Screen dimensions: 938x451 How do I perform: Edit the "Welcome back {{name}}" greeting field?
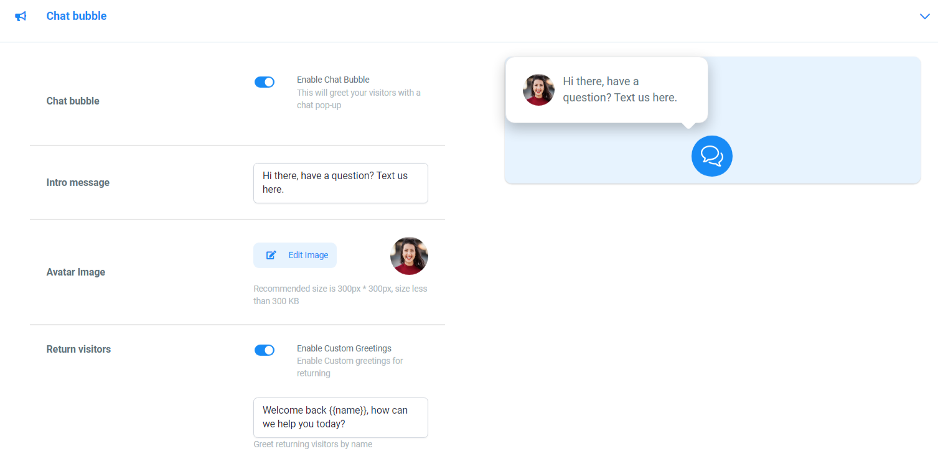click(340, 417)
